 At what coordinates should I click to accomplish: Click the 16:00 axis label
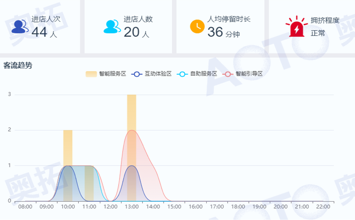pyautogui.click(x=195, y=207)
